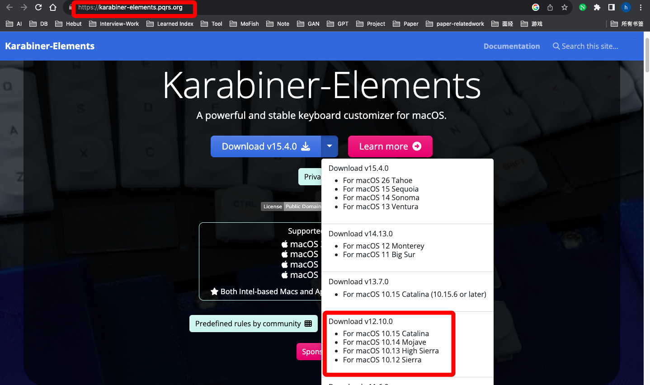Open Predefined rules by community

[254, 324]
